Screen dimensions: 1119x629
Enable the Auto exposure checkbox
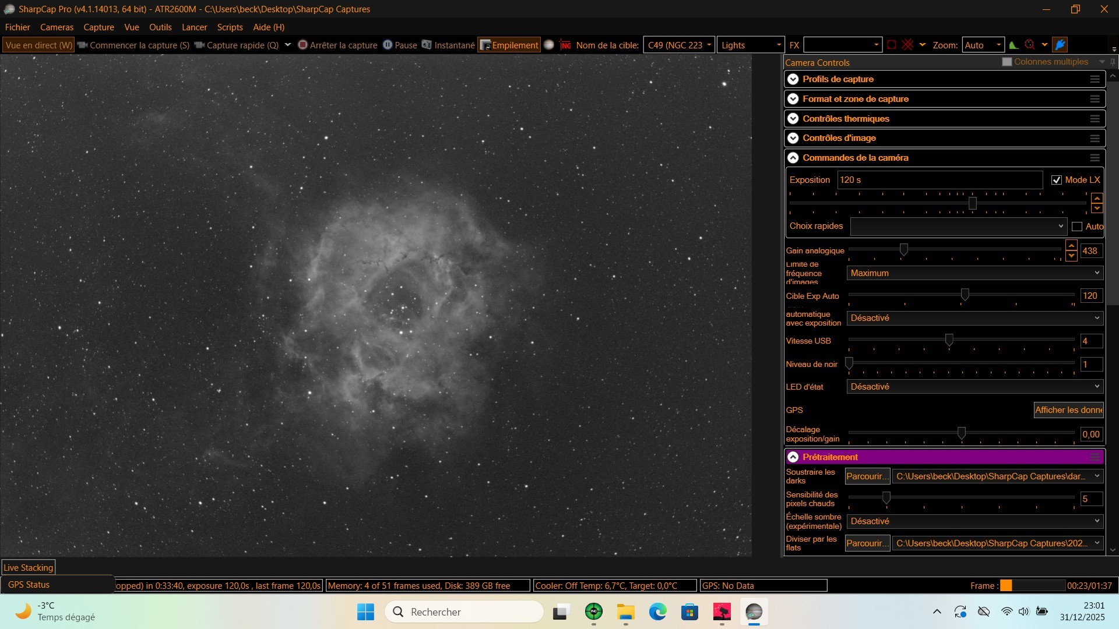coord(1077,227)
